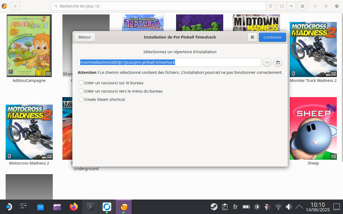Change the fr keyboard layout indicator
Viewport: 343px width, 214px height.
pos(236,207)
